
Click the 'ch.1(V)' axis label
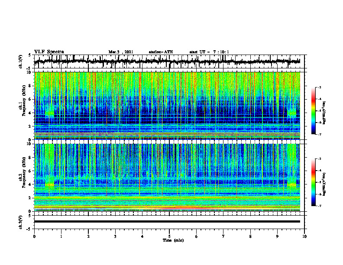coord(21,61)
